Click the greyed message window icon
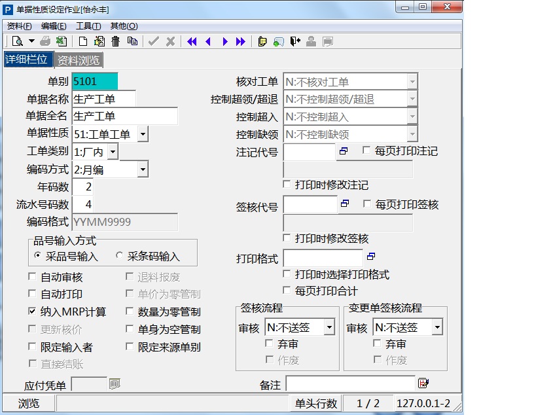Screen dimensions: 534x415 (328, 42)
